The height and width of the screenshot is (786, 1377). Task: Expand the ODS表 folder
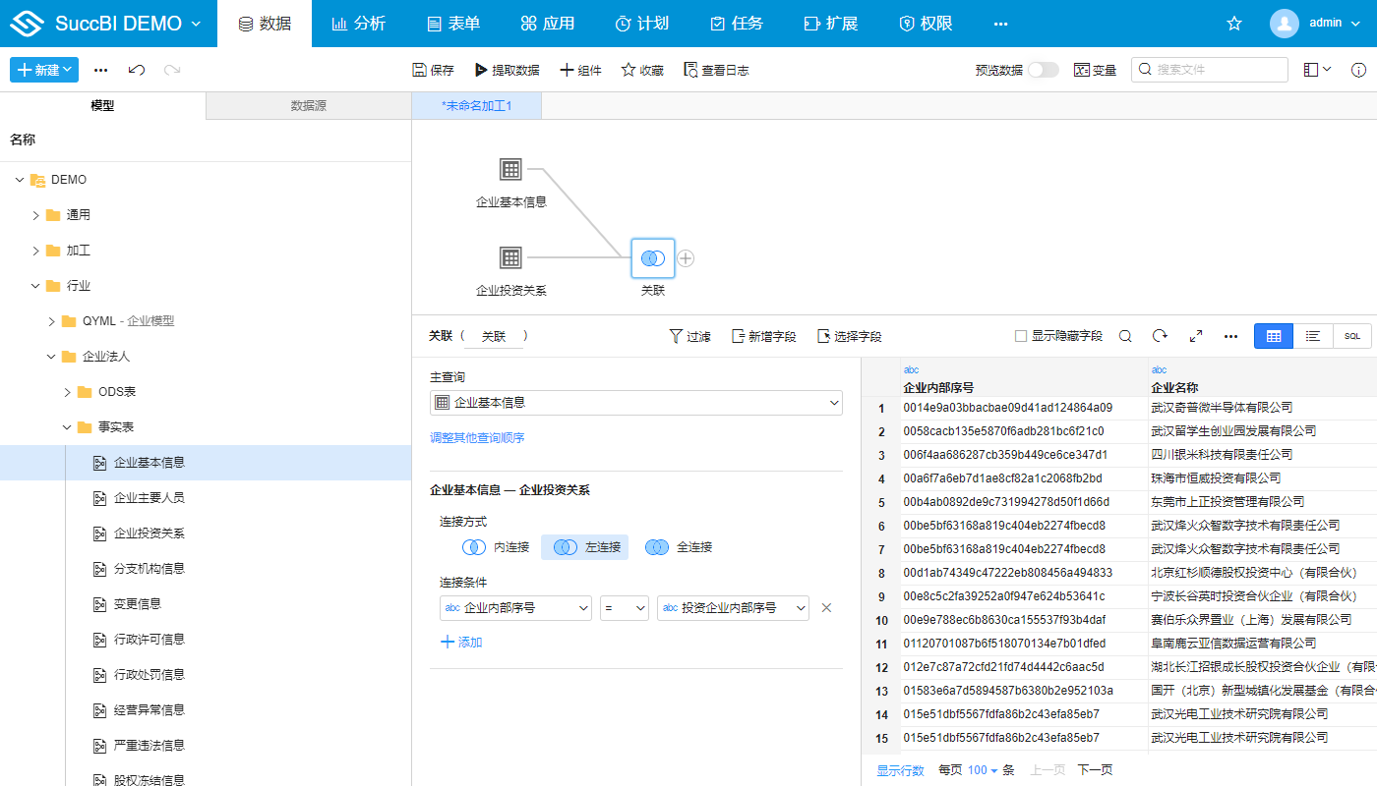coord(68,392)
